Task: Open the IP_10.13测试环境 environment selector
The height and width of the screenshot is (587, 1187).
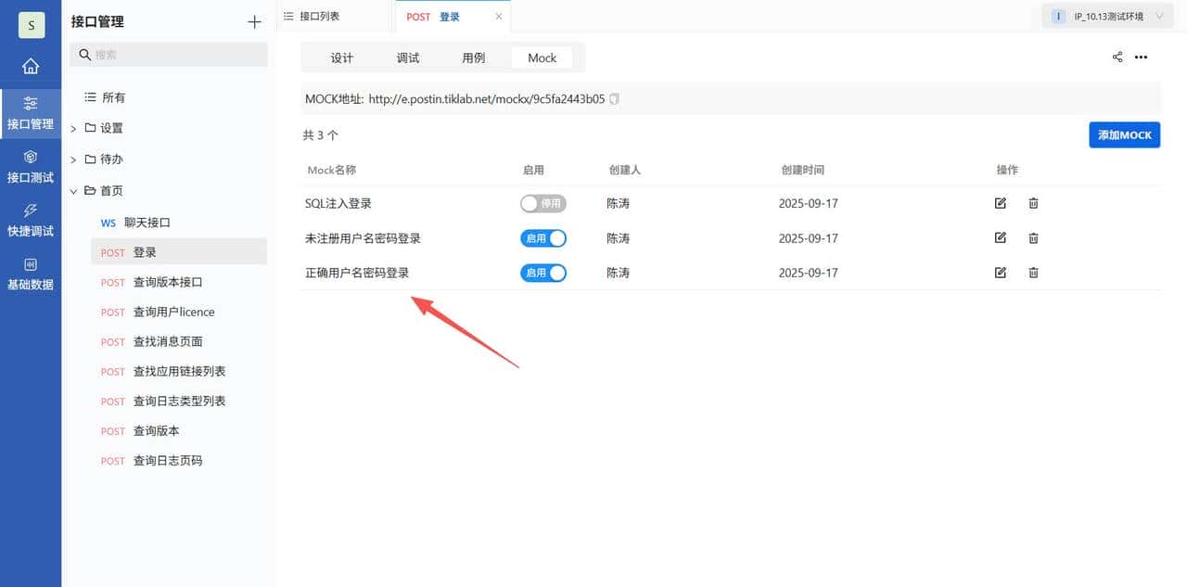Action: point(1109,16)
